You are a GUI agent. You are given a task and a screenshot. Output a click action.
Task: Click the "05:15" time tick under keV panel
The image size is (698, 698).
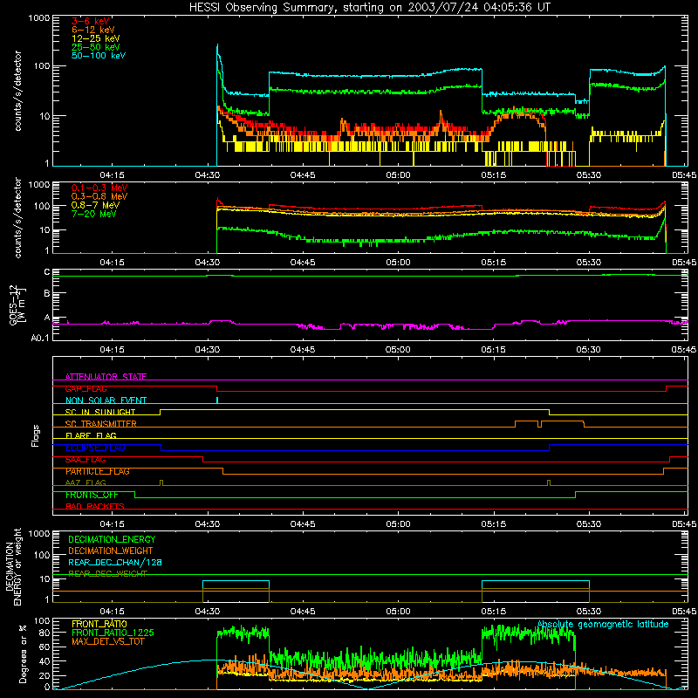pyautogui.click(x=493, y=175)
